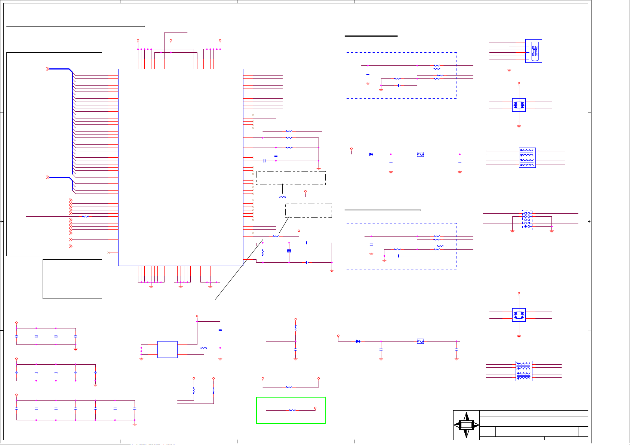Screen dimensions: 630x445
Task: Select the first capacitor in the four-capacitor bank
Action: point(16,336)
